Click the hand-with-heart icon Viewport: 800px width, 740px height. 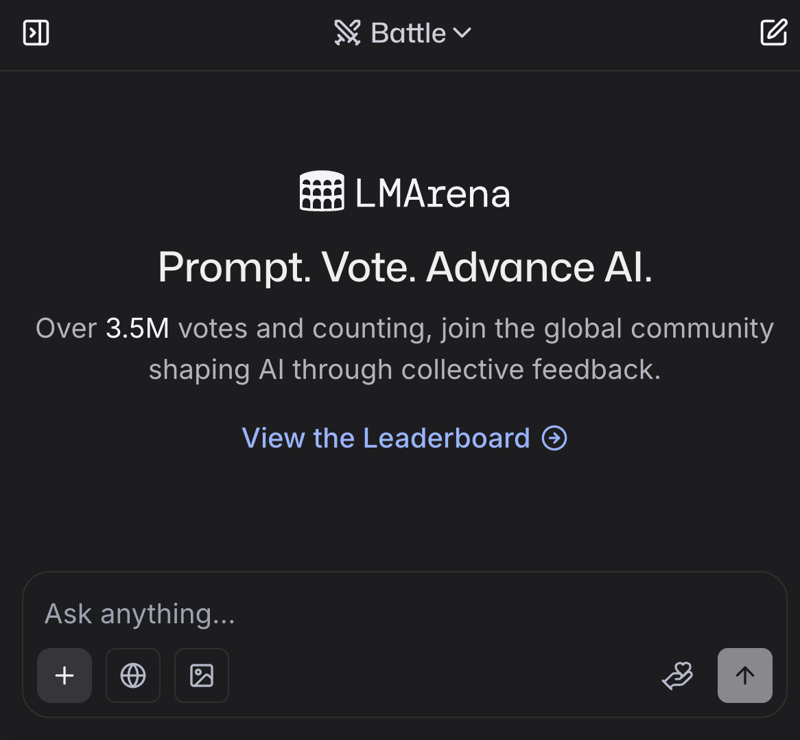(x=678, y=675)
